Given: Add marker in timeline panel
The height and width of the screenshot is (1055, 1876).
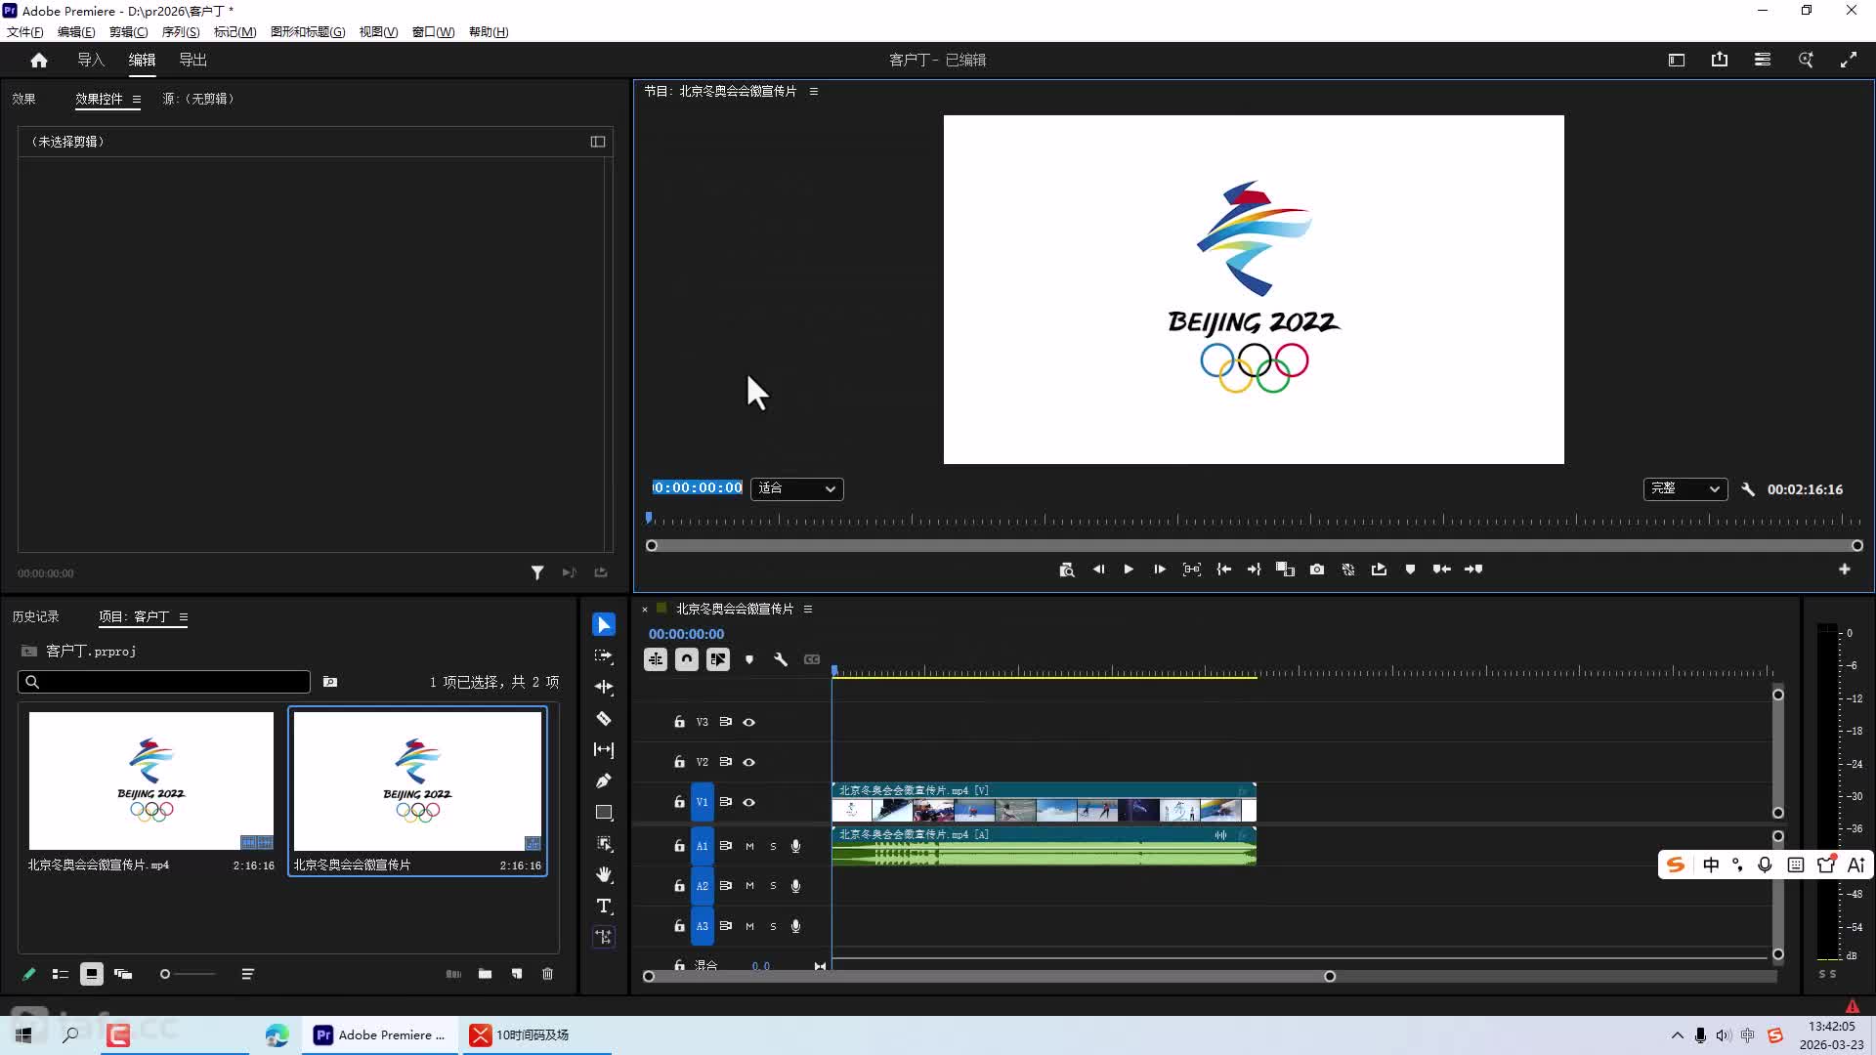Looking at the screenshot, I should [749, 659].
